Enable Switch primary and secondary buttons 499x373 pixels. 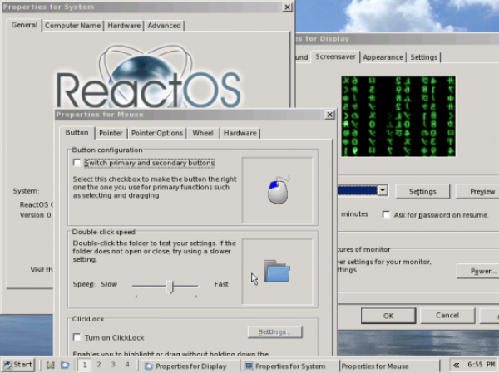77,164
